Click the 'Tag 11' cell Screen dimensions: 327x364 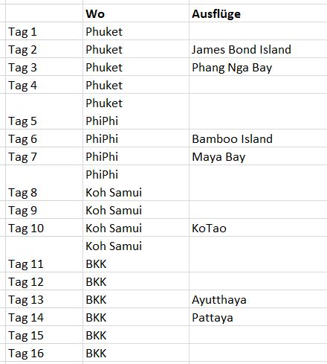pos(44,255)
